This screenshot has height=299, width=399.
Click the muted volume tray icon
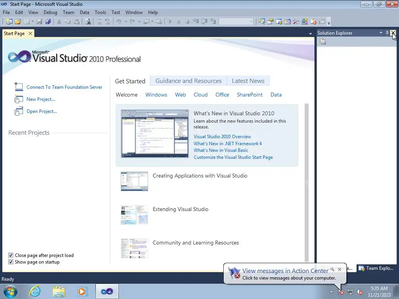360,292
